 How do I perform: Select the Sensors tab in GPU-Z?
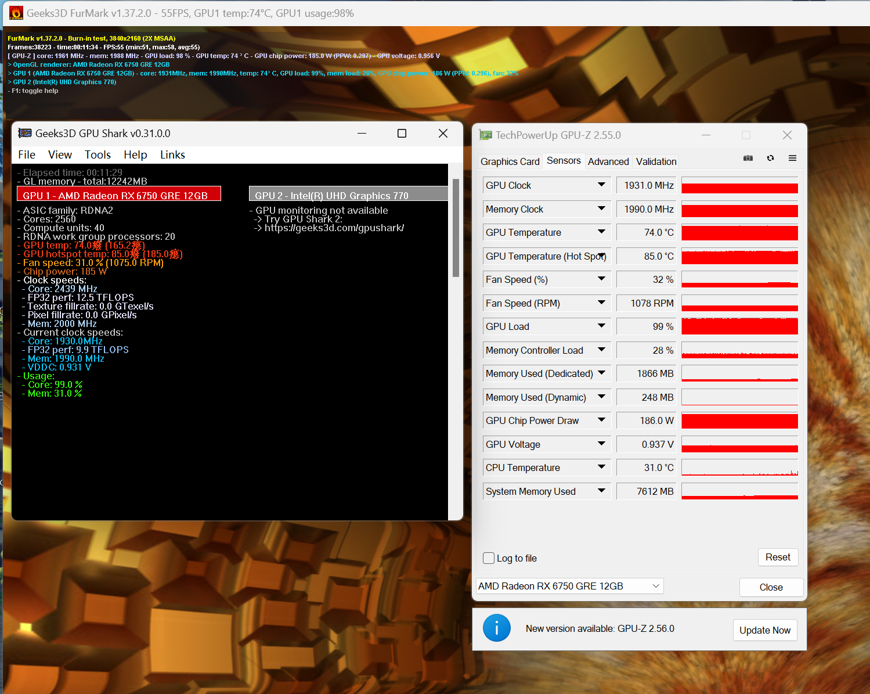(x=564, y=161)
